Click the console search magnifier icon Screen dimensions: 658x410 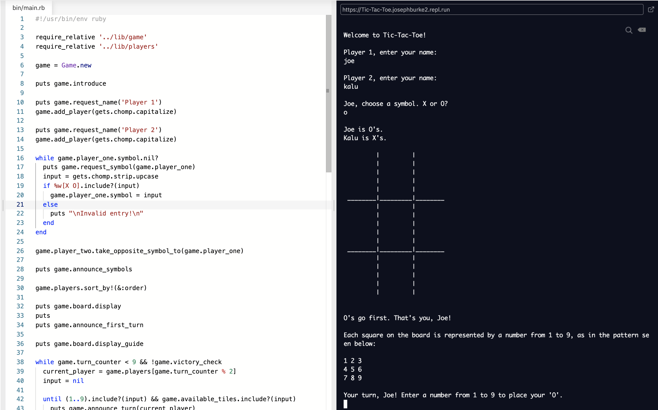click(629, 30)
